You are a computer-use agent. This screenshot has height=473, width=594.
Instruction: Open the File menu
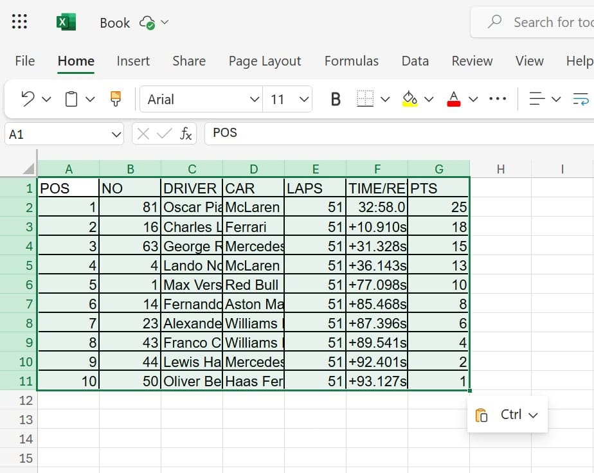click(24, 61)
